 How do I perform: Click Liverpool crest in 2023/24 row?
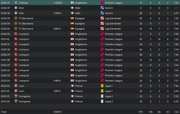[16, 80]
